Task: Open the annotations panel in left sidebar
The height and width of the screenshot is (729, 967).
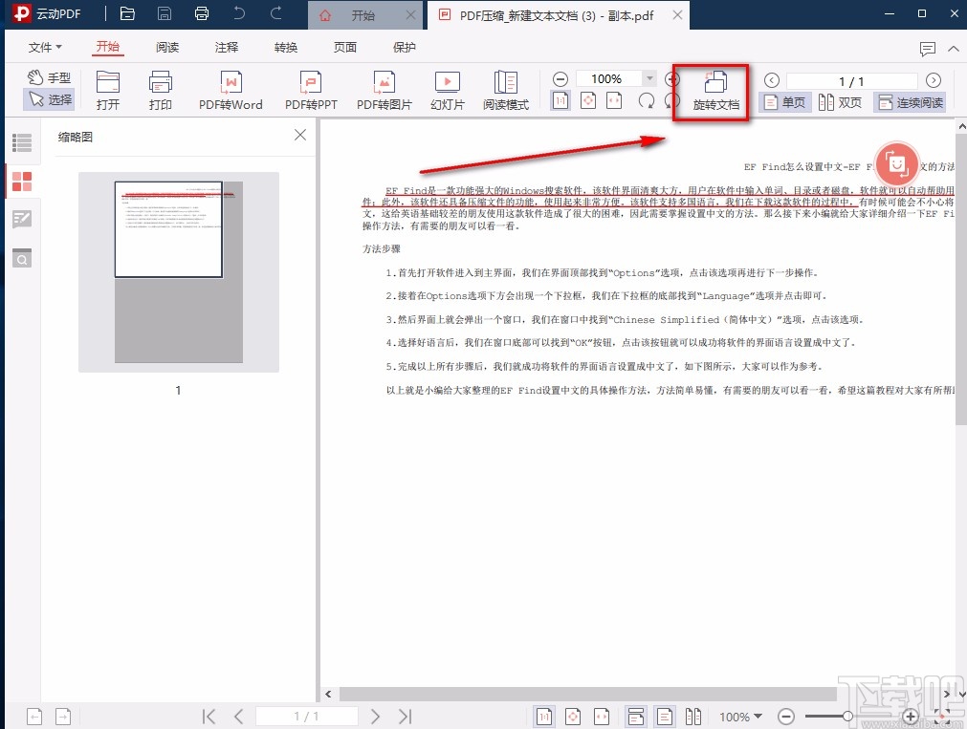Action: (22, 219)
